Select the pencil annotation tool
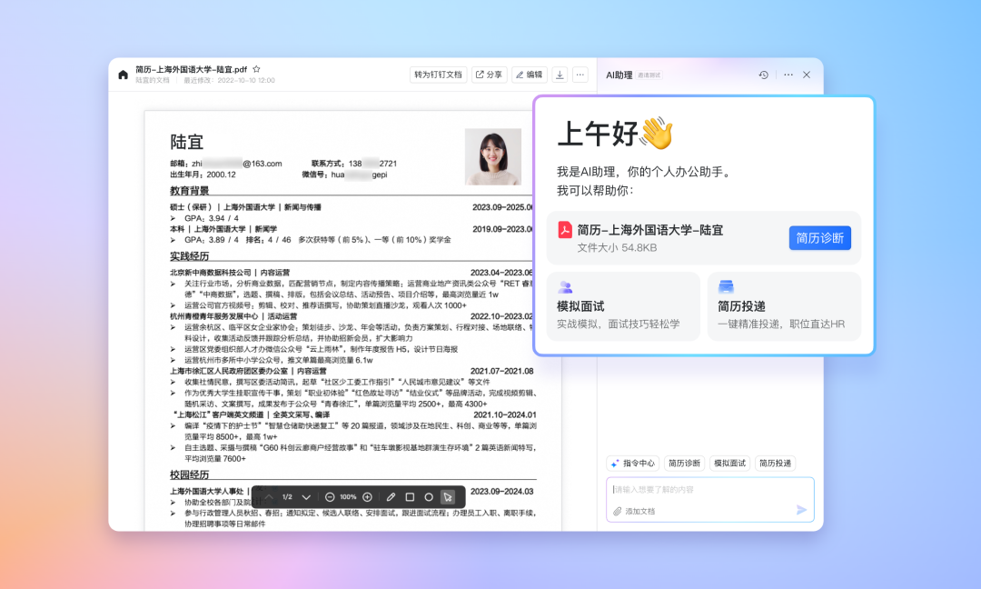This screenshot has width=981, height=589. pos(391,497)
